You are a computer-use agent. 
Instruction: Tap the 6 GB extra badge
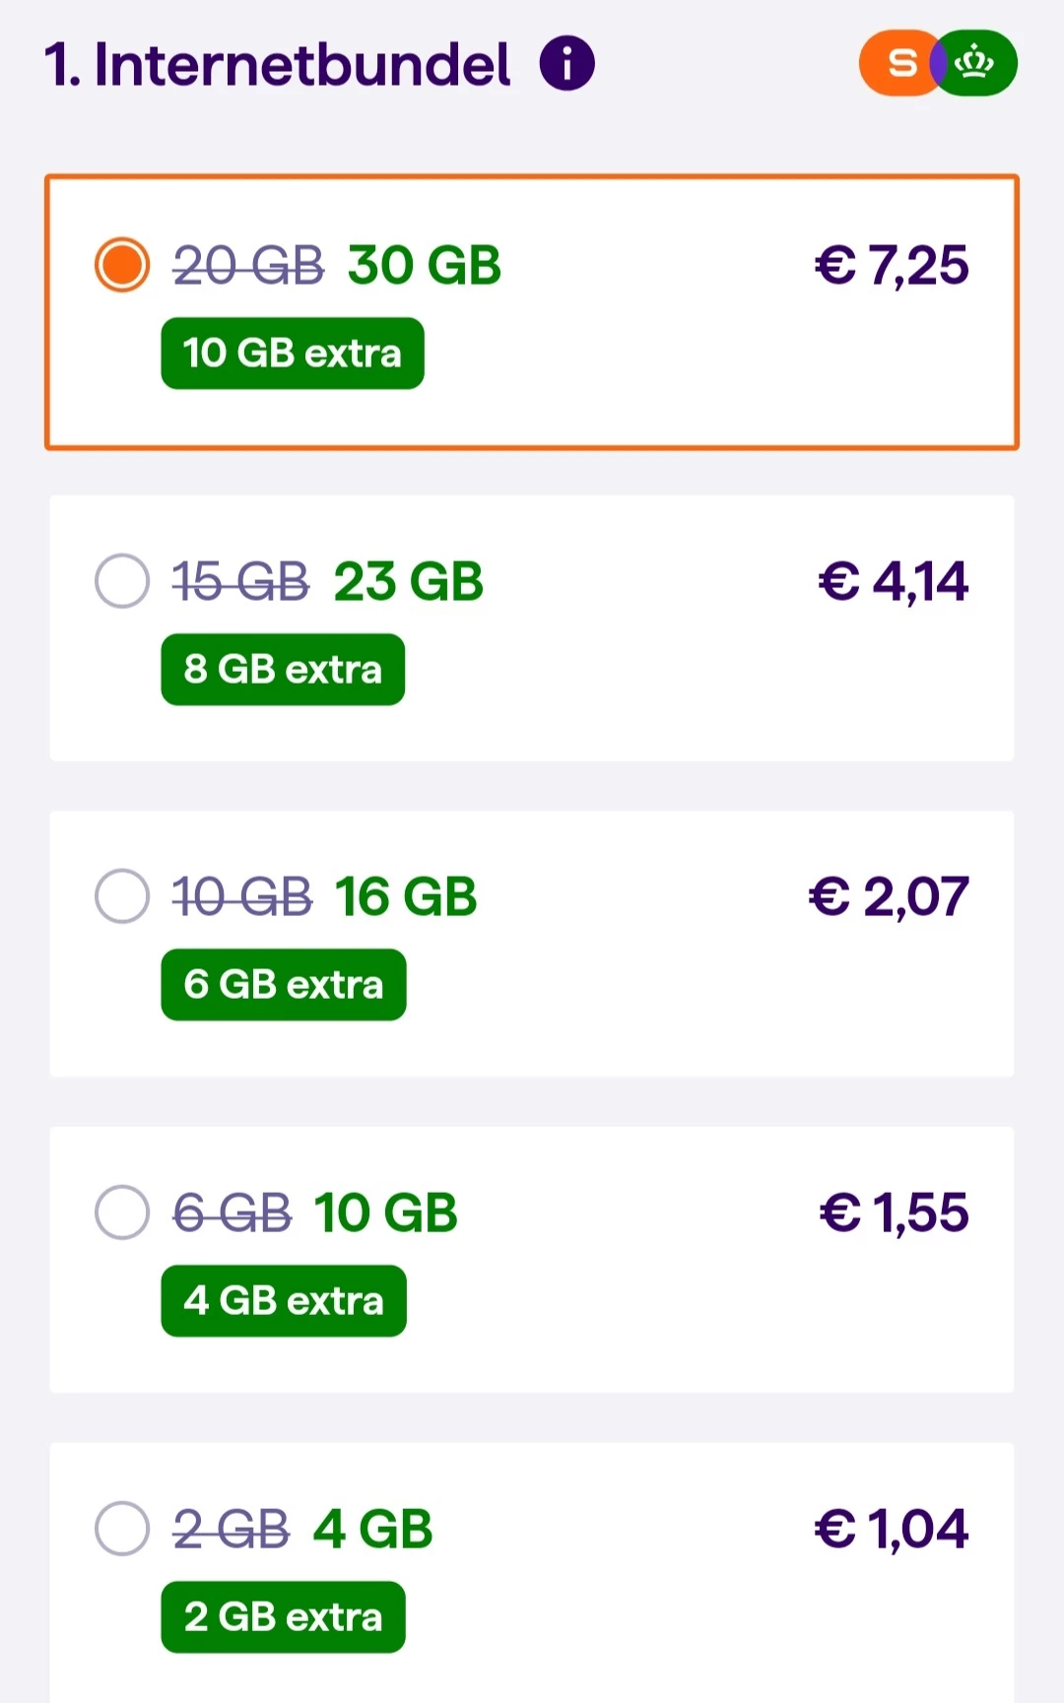pos(284,985)
